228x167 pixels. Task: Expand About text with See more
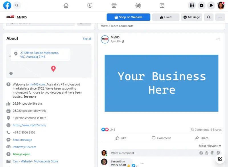click(x=30, y=96)
